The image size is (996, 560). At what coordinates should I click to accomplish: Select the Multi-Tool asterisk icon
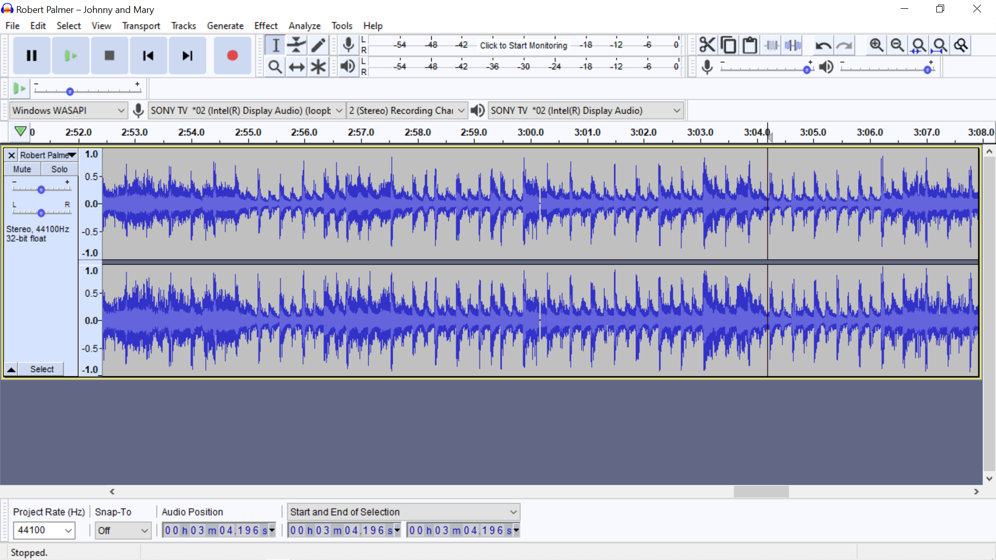pyautogui.click(x=318, y=67)
